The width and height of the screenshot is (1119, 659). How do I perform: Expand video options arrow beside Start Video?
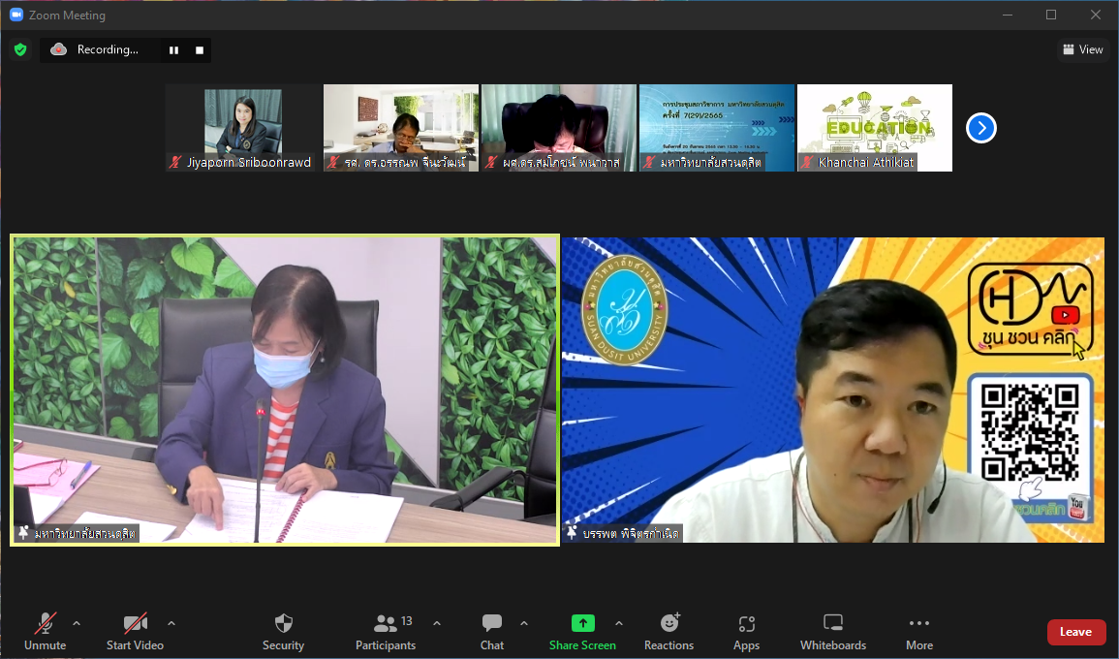pos(171,623)
